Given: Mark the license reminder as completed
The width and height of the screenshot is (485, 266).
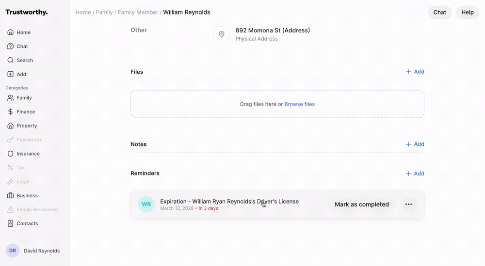Looking at the screenshot, I should [362, 204].
